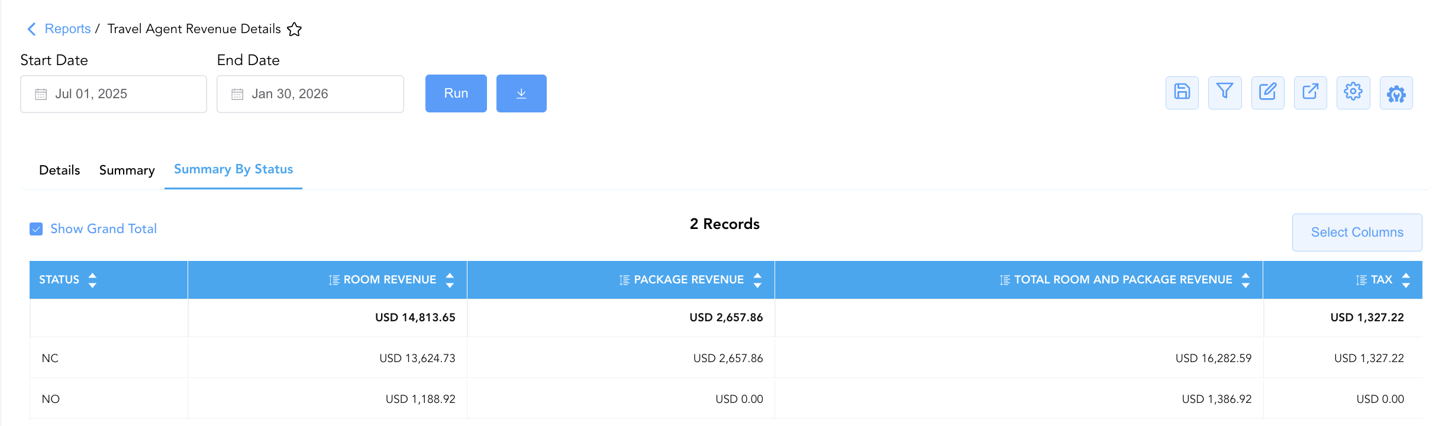1439x426 pixels.
Task: Go back to Reports link
Action: [x=67, y=29]
